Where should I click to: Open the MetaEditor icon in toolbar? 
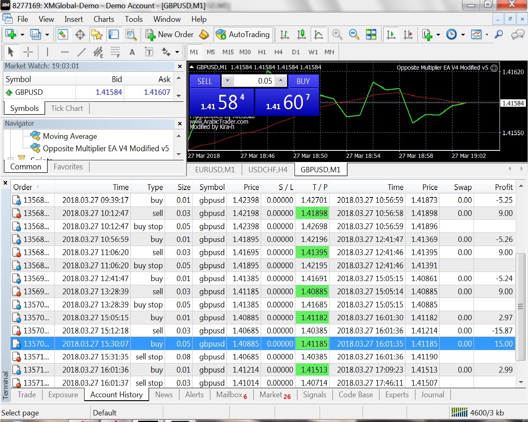(x=204, y=35)
